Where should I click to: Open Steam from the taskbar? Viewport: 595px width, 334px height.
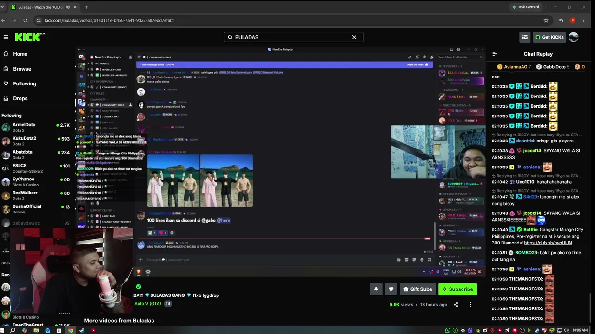pos(82,330)
